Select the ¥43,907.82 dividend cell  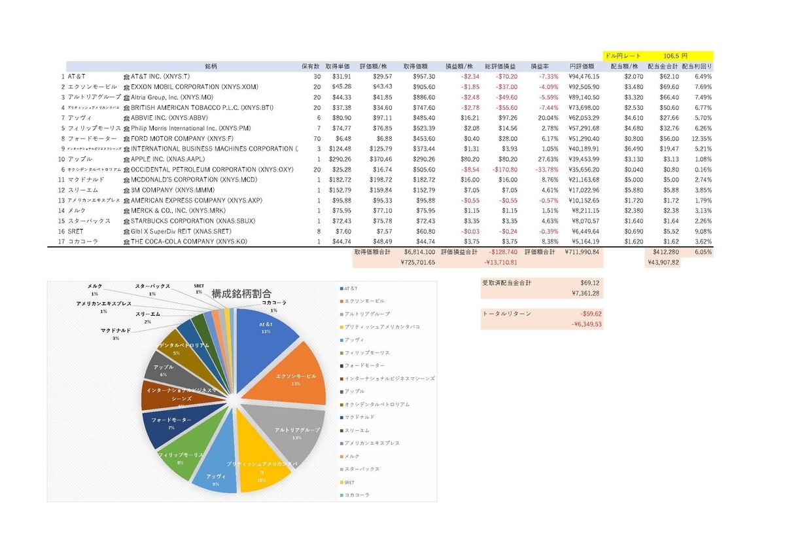663,262
